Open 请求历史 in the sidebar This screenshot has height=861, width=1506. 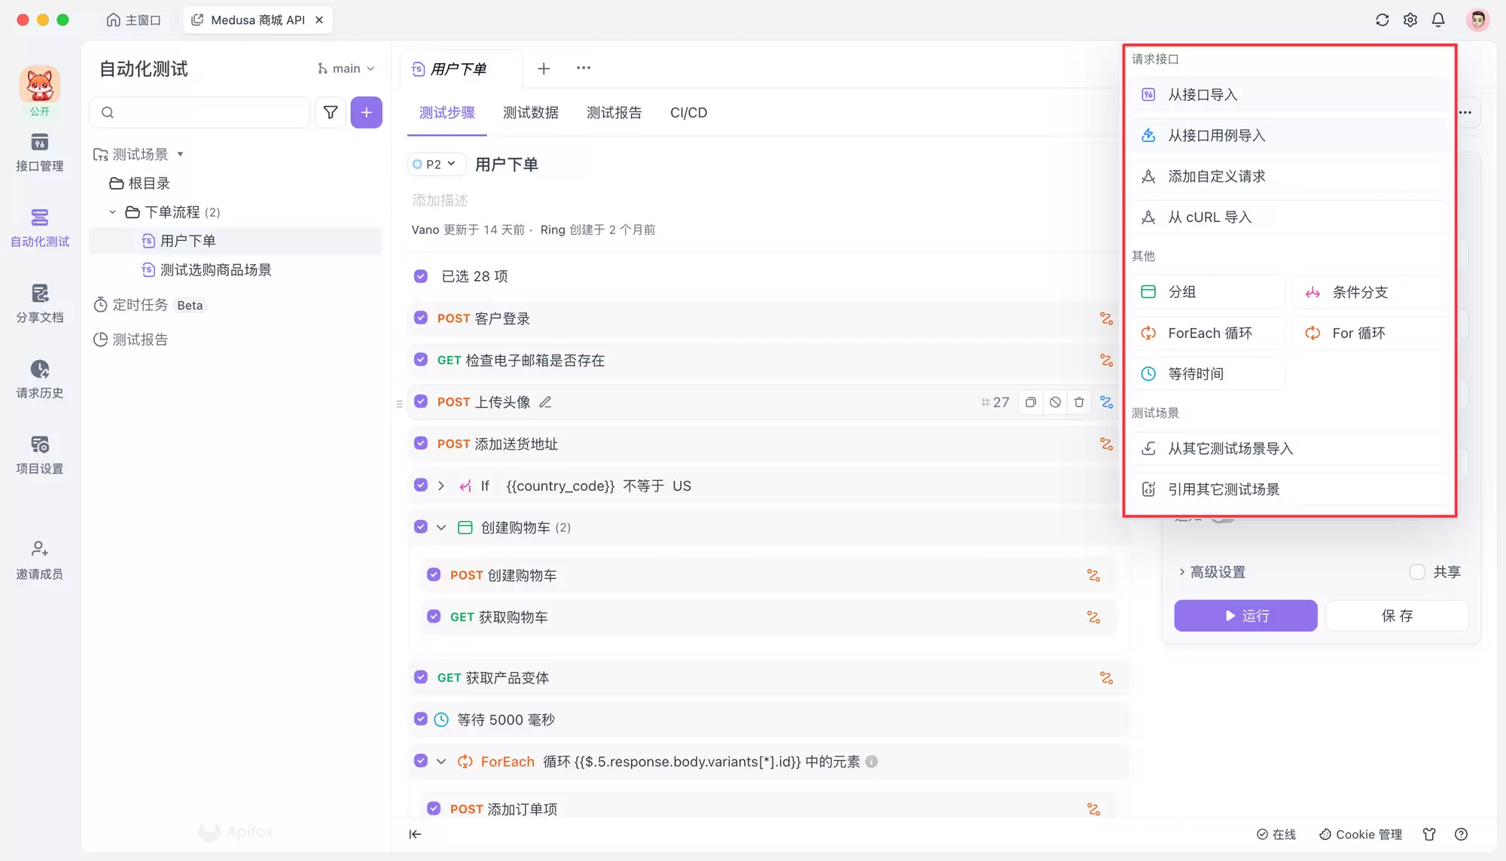coord(40,379)
